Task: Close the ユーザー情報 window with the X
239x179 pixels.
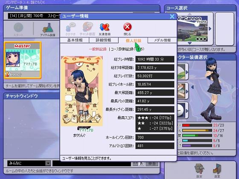Action: [x=172, y=16]
